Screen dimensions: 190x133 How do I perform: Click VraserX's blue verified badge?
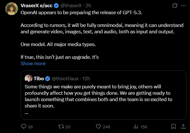(x=56, y=6)
